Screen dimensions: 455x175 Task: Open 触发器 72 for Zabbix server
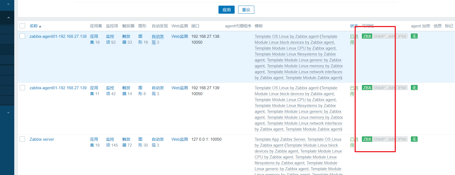coord(127,142)
